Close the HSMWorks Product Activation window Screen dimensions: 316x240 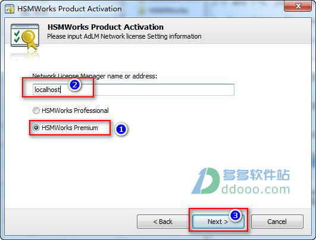(x=299, y=6)
